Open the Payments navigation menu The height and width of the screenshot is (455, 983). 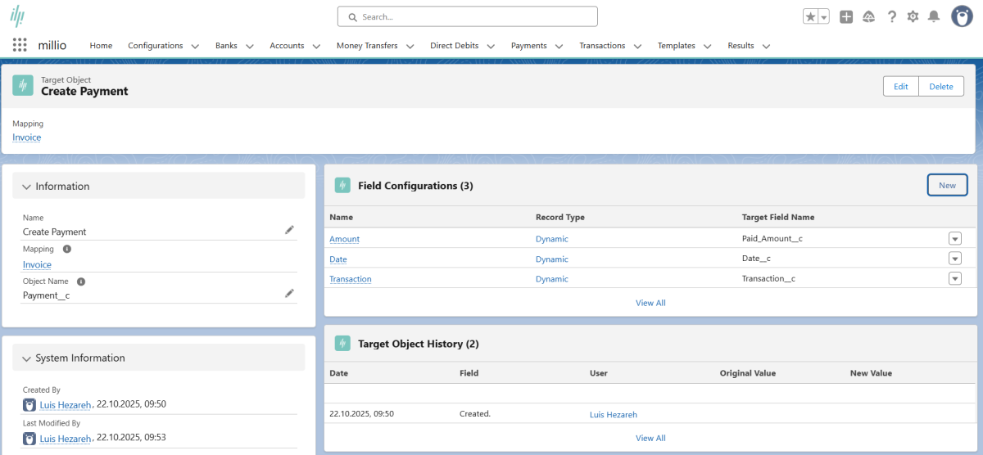(537, 46)
